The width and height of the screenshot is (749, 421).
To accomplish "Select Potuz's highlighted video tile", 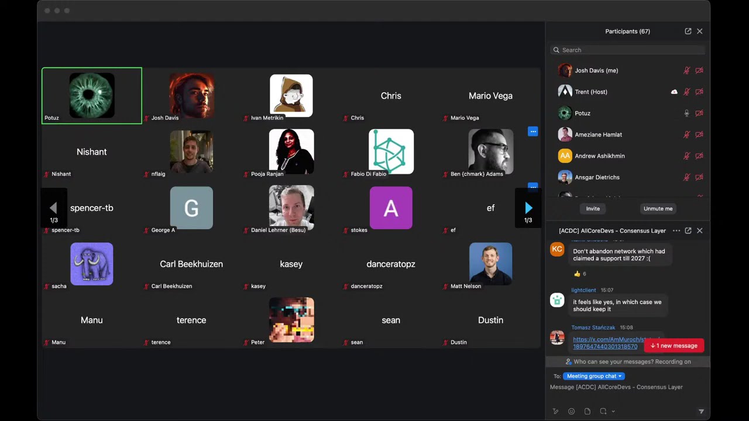I will pyautogui.click(x=92, y=96).
